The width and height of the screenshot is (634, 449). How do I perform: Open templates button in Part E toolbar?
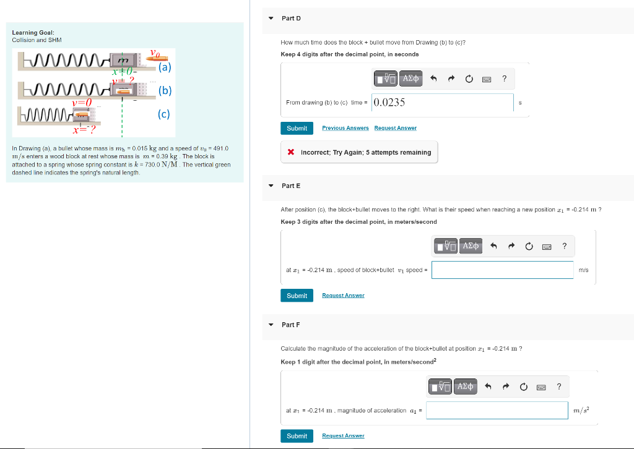[x=446, y=246]
